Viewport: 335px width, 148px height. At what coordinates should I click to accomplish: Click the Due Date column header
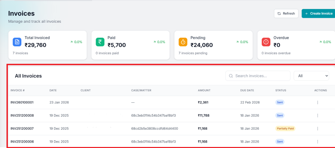tap(247, 90)
